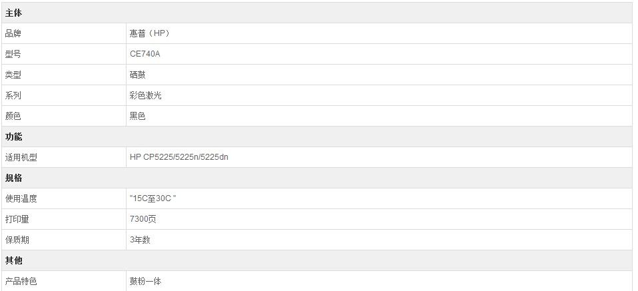Select the 7300页 print volume value
The image size is (638, 291).
tap(143, 219)
